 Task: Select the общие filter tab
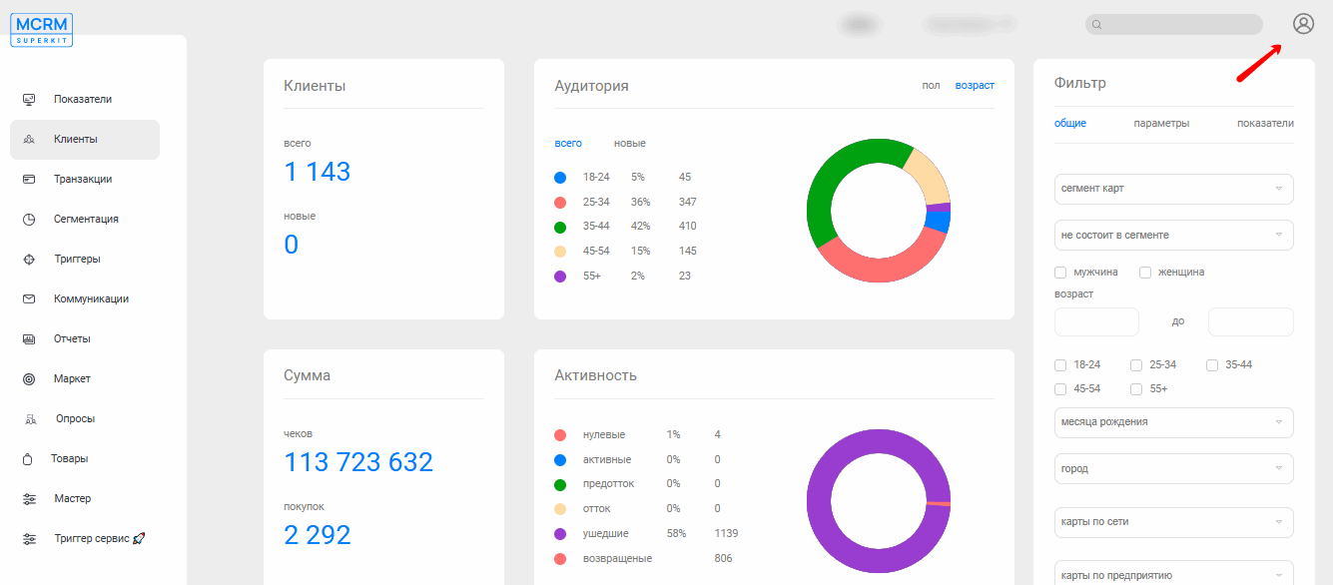click(1070, 124)
